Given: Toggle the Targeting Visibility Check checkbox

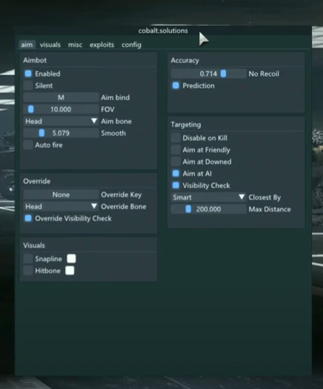Looking at the screenshot, I should click(176, 185).
